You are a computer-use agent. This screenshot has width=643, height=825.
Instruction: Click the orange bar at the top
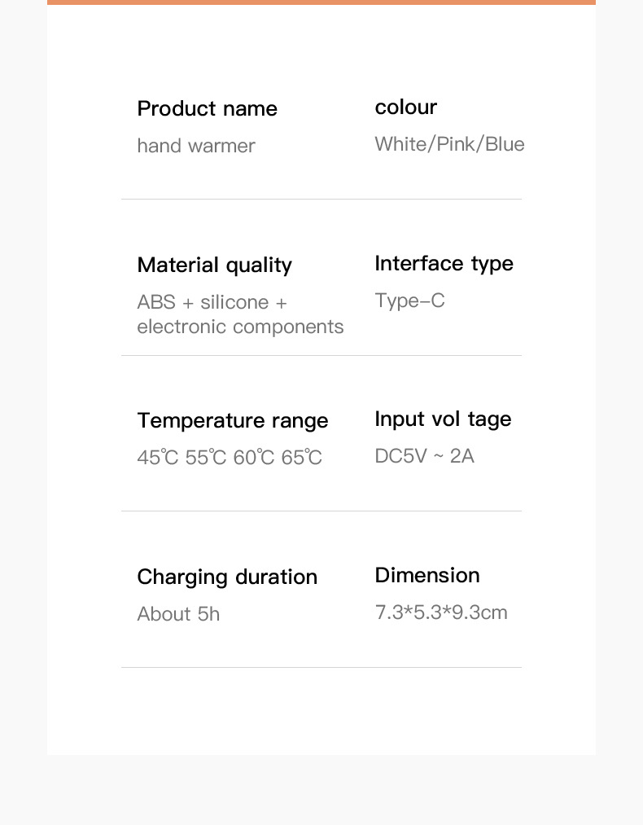coord(321,2)
